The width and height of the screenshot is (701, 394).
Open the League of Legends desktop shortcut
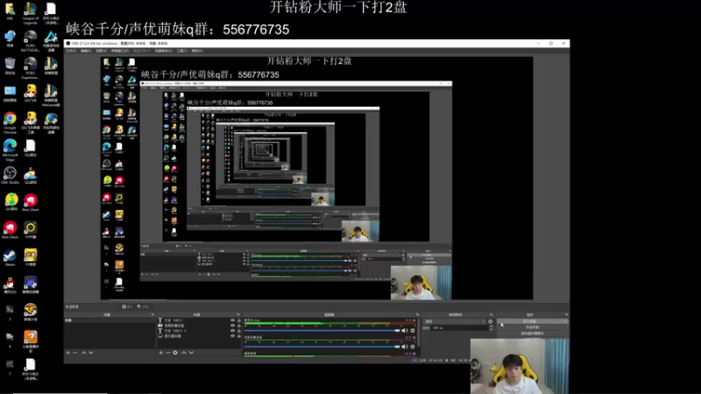click(31, 13)
